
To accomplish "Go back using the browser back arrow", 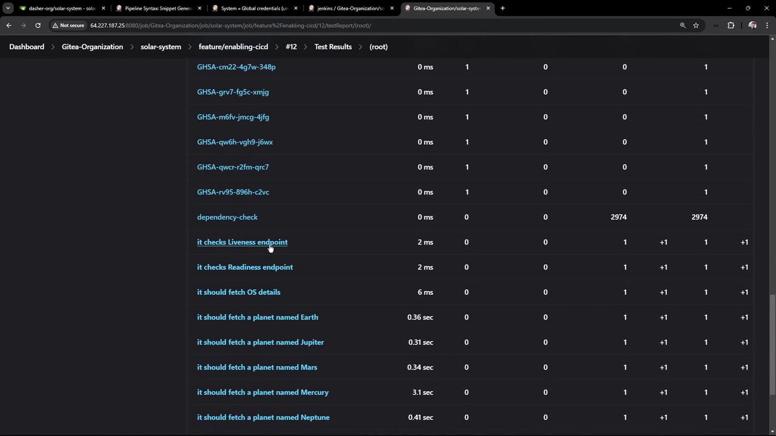I will pyautogui.click(x=8, y=25).
